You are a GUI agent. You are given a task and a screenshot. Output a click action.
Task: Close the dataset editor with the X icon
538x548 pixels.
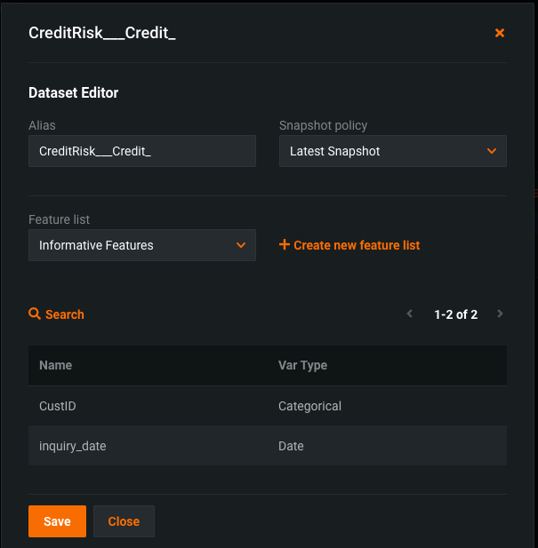click(500, 33)
